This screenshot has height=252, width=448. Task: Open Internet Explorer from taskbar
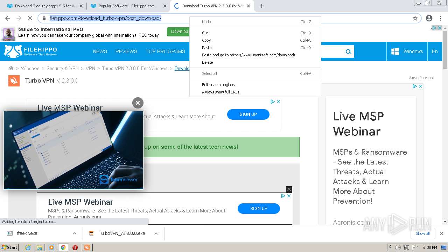click(28, 247)
